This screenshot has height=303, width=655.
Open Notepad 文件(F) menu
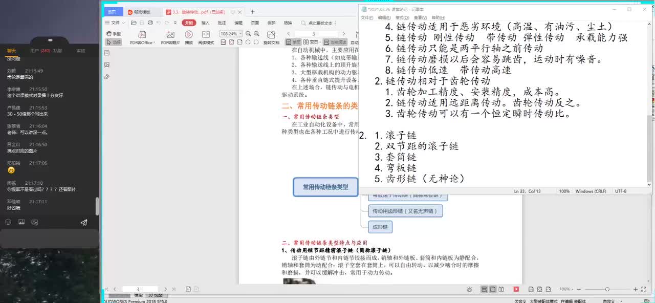click(x=367, y=17)
